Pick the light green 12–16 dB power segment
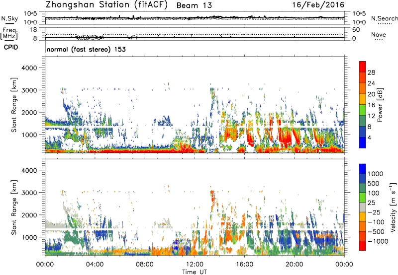The image size is (398, 275). 363,110
